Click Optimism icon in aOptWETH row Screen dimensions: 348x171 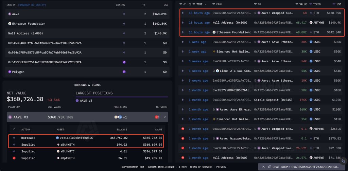(x=14, y=158)
